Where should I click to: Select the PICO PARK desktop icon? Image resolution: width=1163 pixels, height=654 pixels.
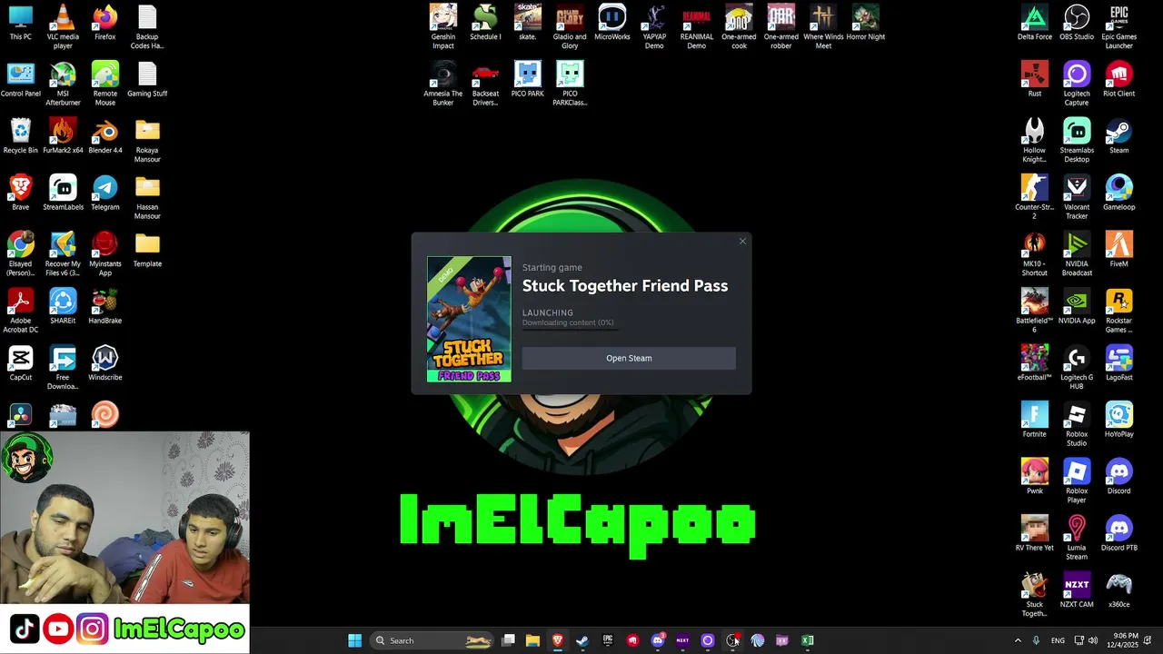pyautogui.click(x=527, y=79)
